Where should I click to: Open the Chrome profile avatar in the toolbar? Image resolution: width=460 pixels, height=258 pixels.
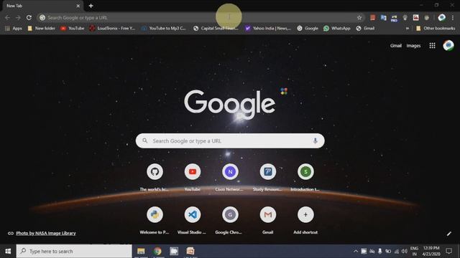point(442,17)
